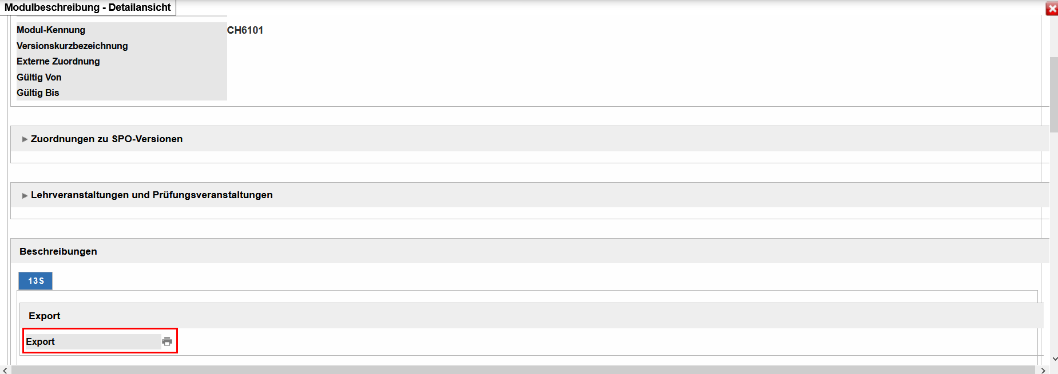Click the printer icon beside Export
Viewport: 1058px width, 374px height.
point(167,341)
